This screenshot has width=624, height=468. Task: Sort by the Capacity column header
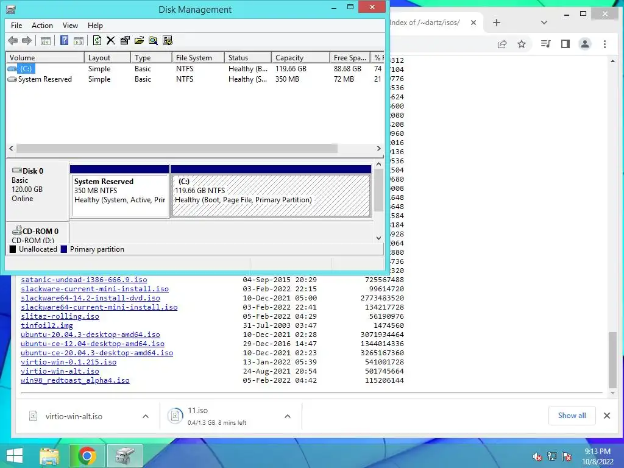pos(300,58)
